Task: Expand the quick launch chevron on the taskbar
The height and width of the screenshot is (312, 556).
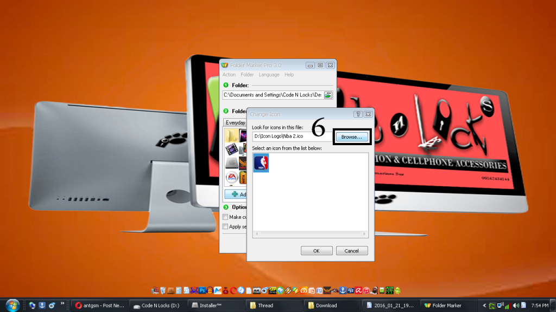Action: pos(62,303)
